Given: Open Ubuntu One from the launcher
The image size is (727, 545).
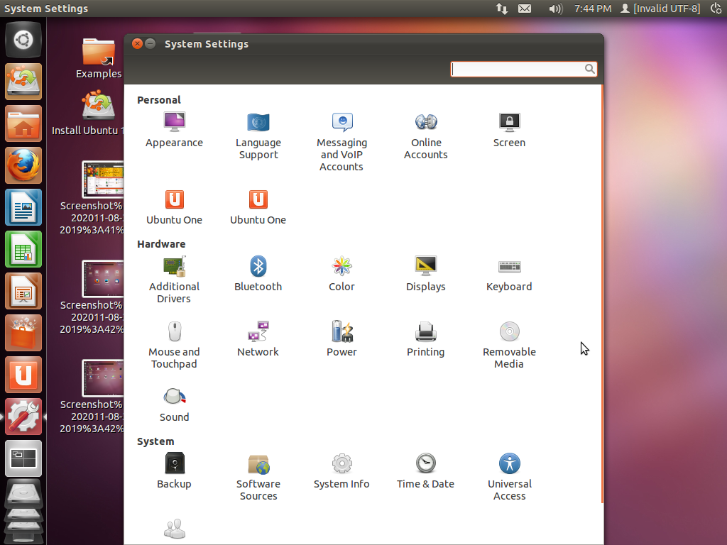Looking at the screenshot, I should [23, 375].
